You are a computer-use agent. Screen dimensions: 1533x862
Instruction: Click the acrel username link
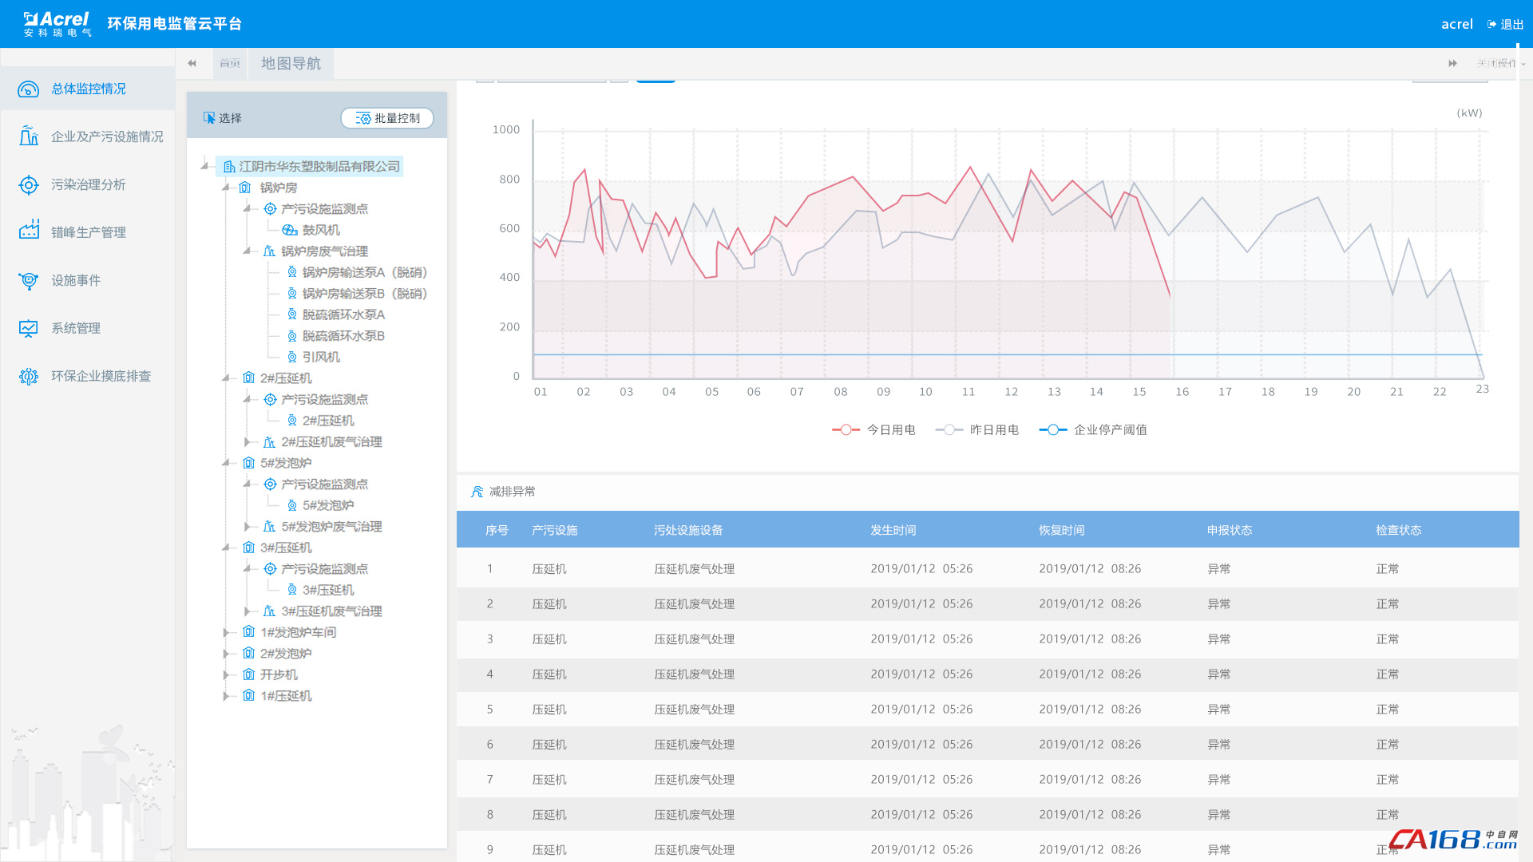(1456, 25)
